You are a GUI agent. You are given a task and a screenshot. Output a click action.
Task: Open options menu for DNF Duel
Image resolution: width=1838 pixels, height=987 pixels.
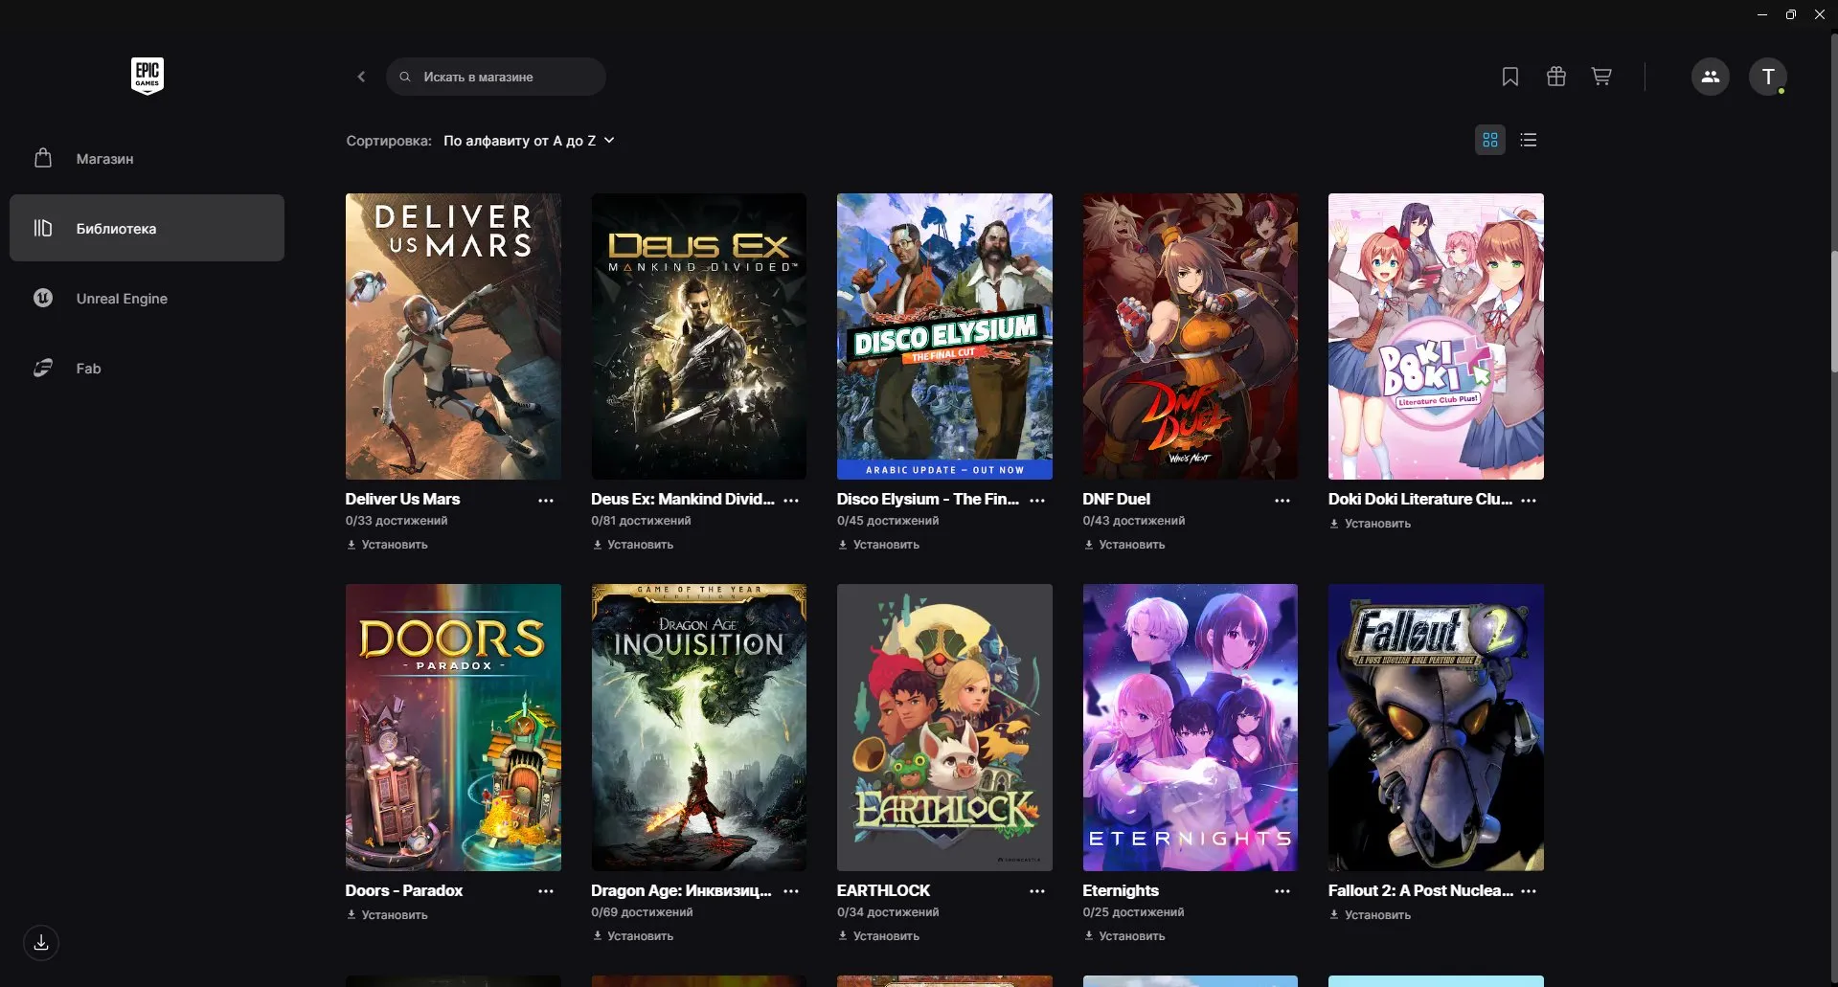coord(1282,500)
